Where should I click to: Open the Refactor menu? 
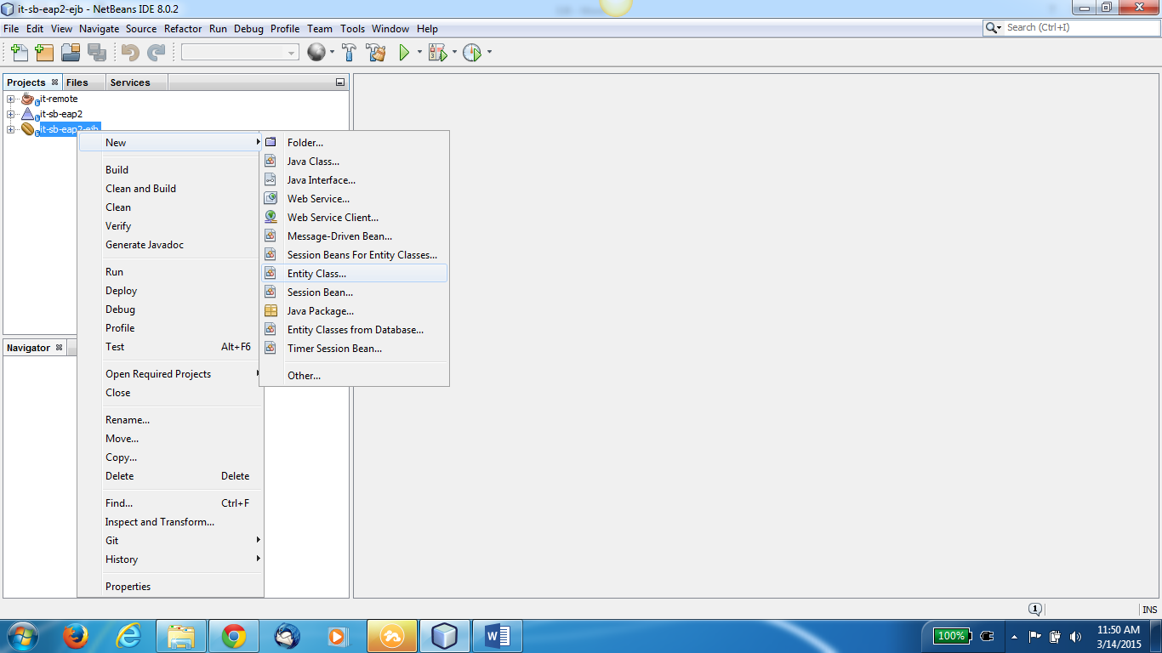(183, 28)
